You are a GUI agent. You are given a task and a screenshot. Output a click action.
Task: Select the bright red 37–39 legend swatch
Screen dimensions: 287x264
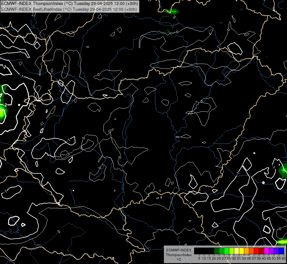point(257,251)
